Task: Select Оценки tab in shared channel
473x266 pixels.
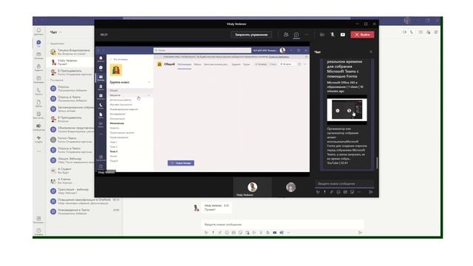Action: [246, 64]
